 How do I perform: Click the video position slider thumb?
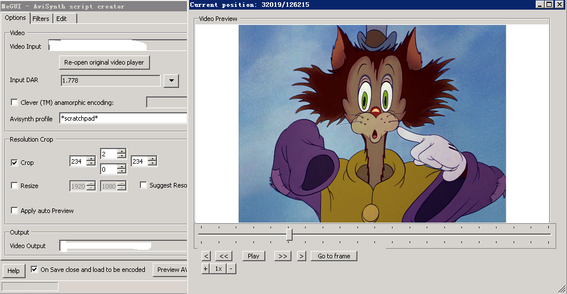point(289,235)
